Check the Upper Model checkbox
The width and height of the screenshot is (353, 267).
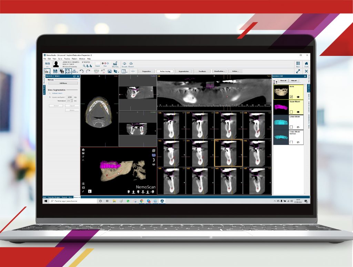(x=291, y=112)
